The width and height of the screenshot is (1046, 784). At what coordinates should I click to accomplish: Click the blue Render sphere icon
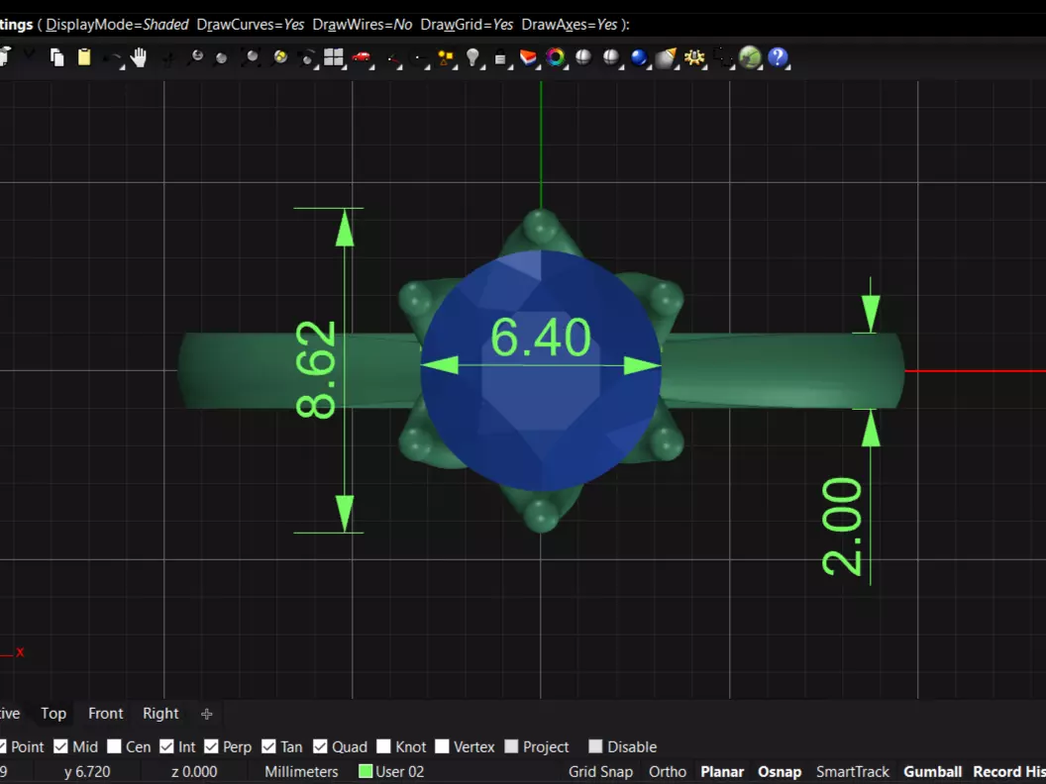point(639,58)
